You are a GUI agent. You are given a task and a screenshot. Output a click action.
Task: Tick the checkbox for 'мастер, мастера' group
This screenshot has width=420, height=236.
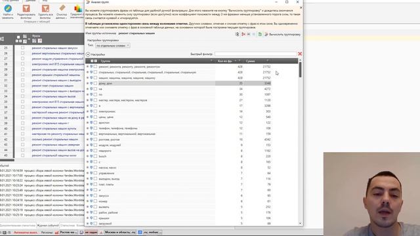[95, 100]
